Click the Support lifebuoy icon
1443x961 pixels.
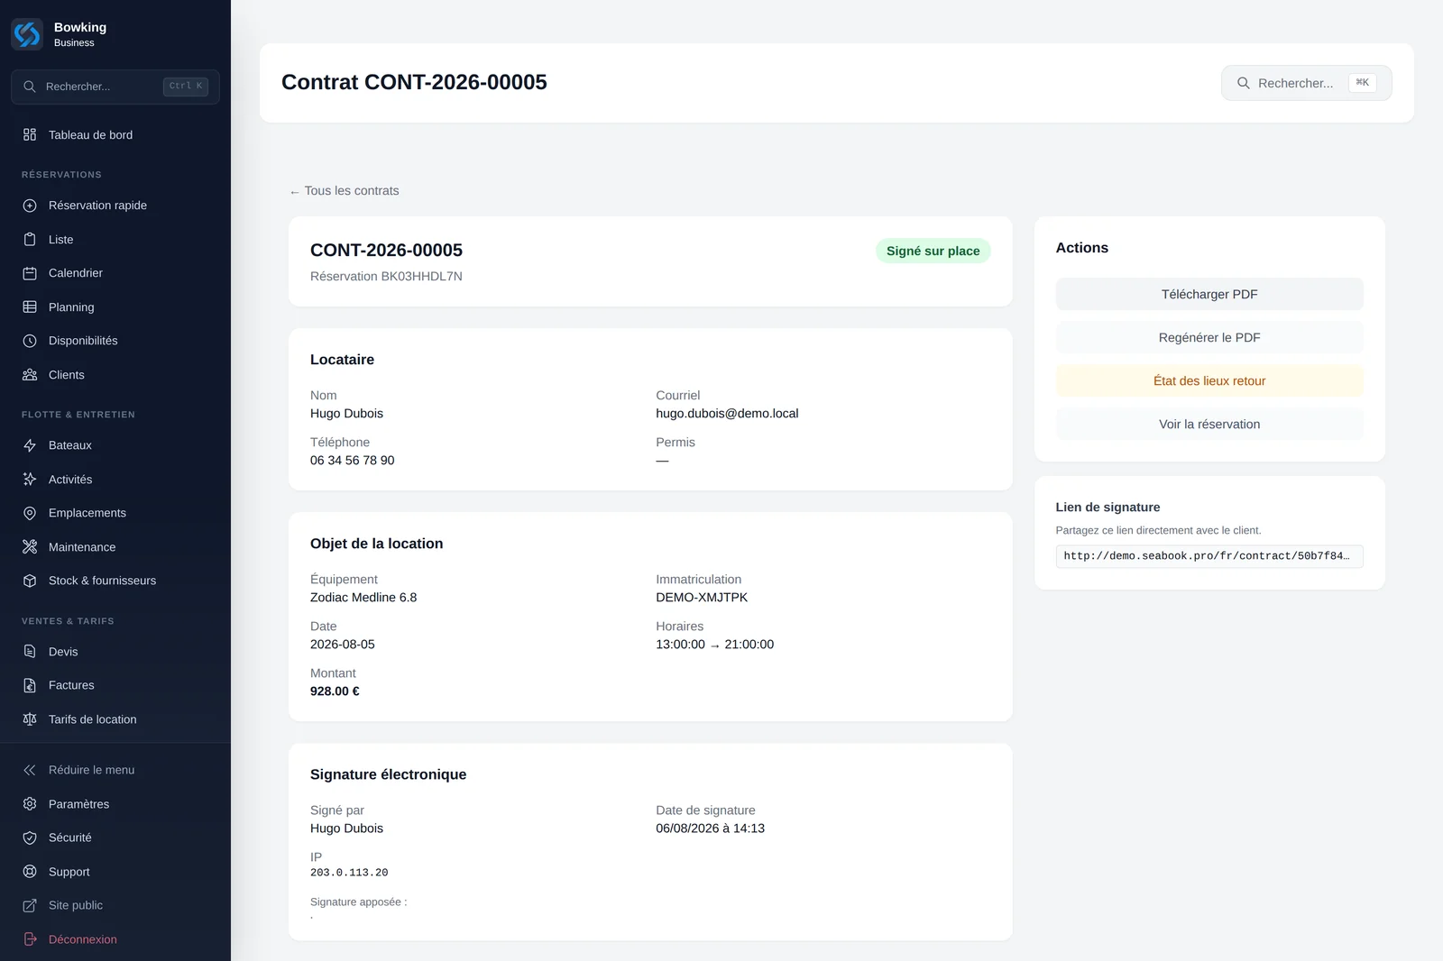click(x=30, y=872)
